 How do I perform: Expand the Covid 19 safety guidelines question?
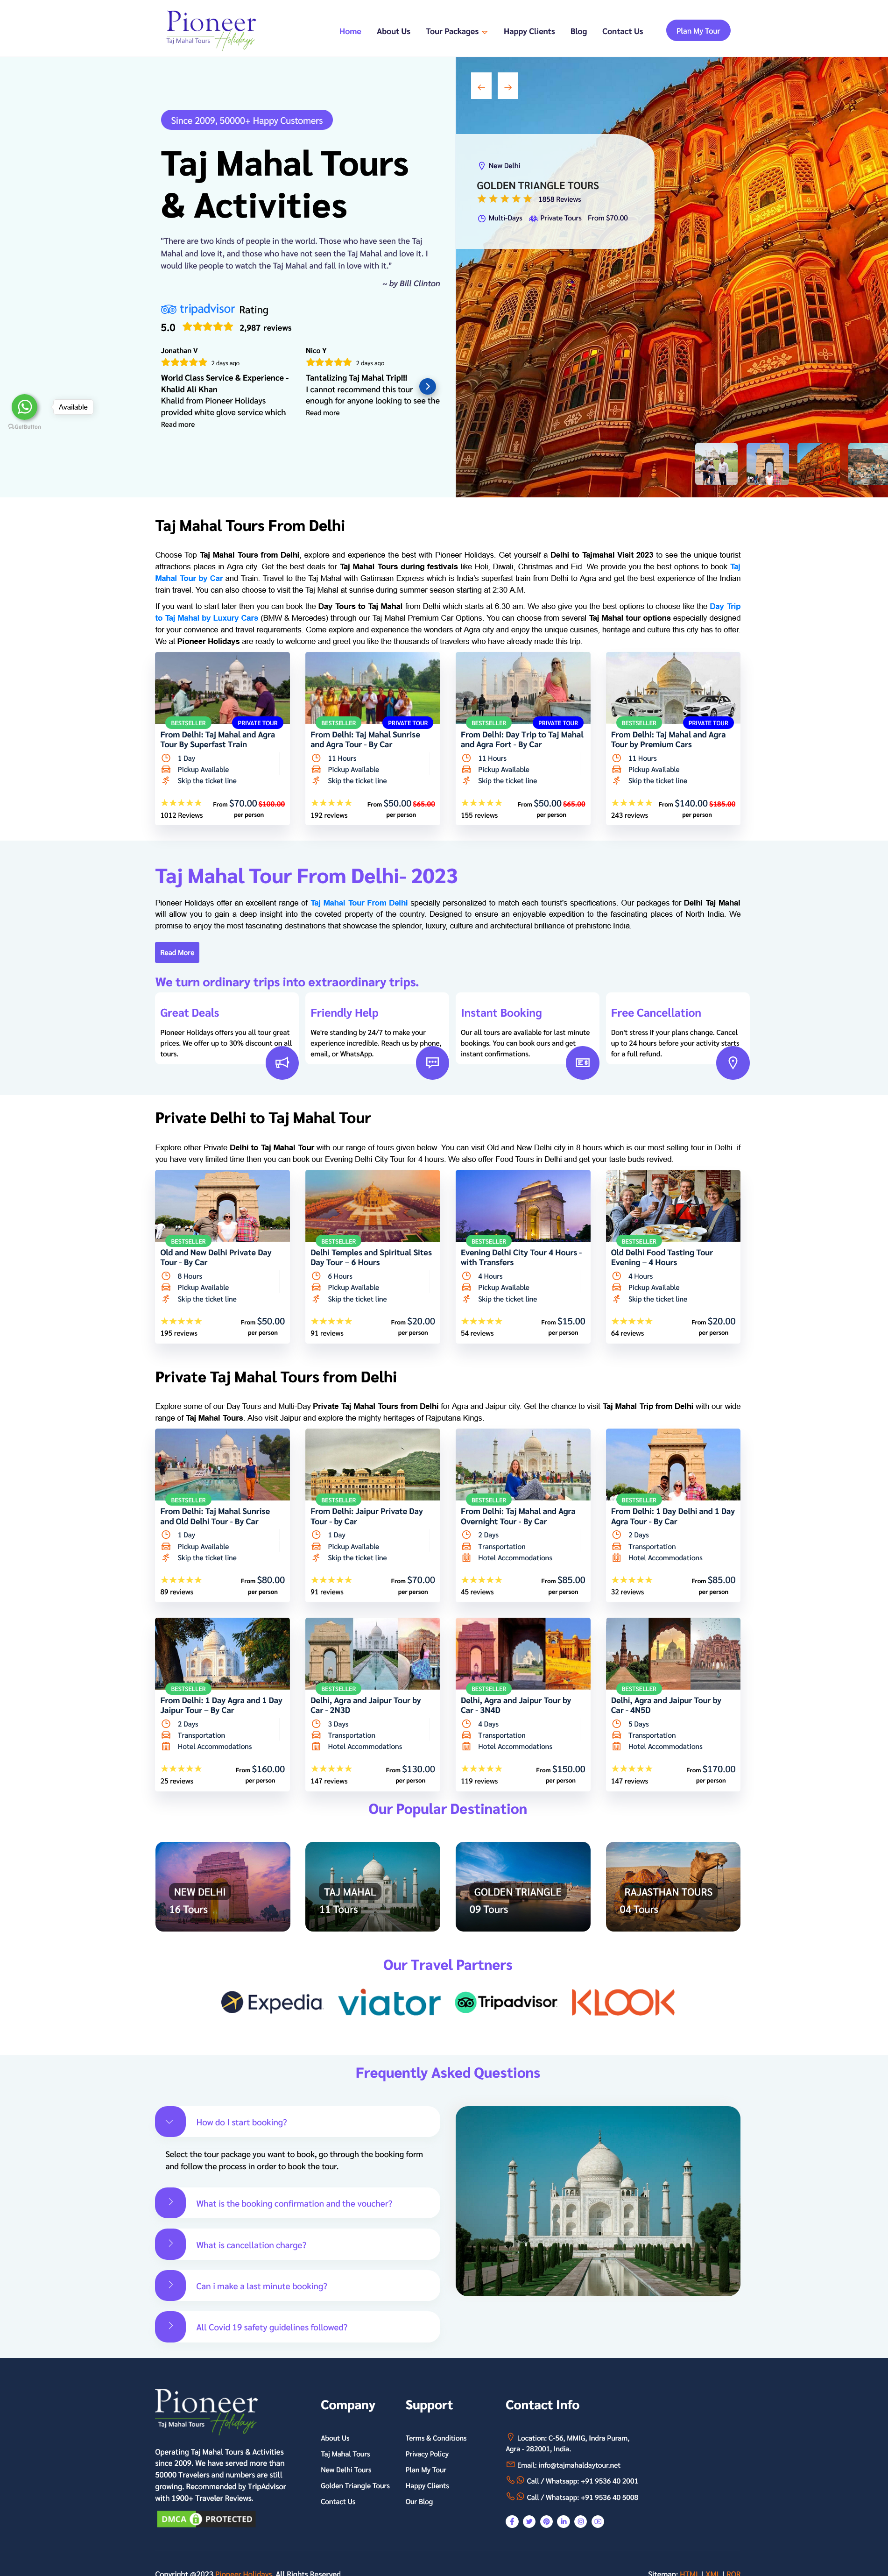297,2326
